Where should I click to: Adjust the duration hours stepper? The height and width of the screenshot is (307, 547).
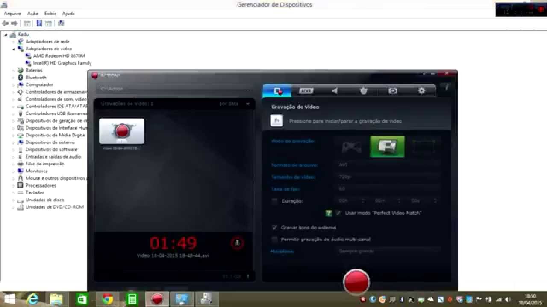(x=363, y=200)
